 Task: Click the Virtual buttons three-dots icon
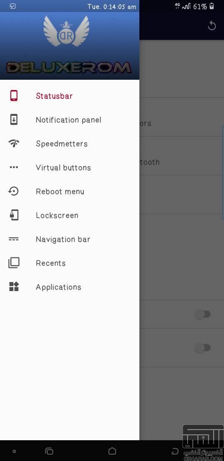14,167
